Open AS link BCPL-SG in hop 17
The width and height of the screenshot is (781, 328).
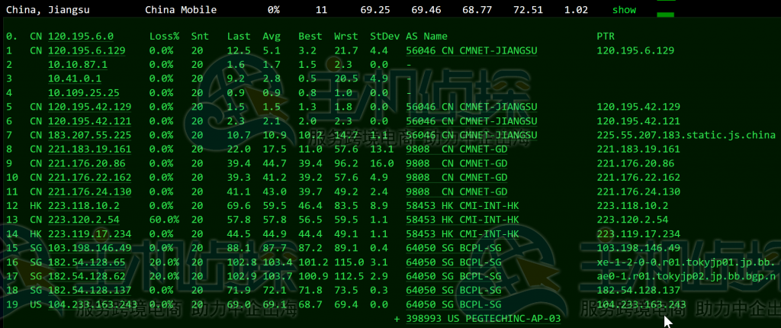(454, 276)
